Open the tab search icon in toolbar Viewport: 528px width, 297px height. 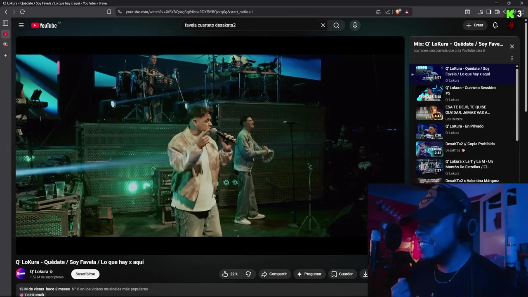[467, 12]
